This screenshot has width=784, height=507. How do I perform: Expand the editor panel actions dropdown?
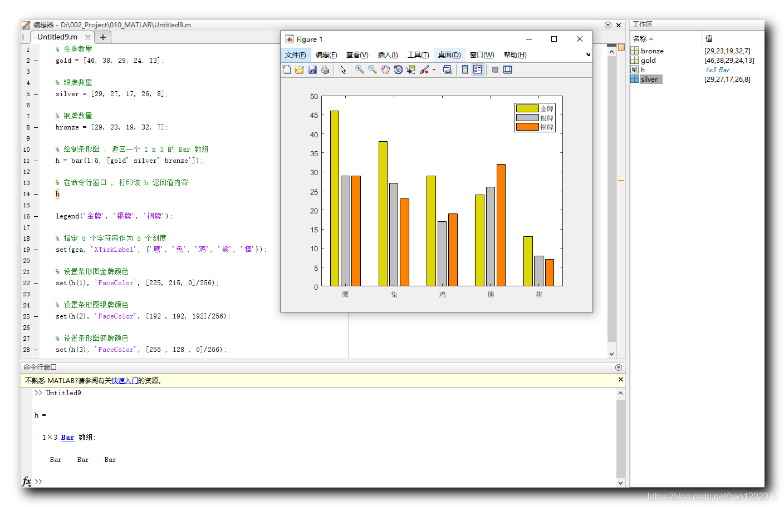coord(608,25)
